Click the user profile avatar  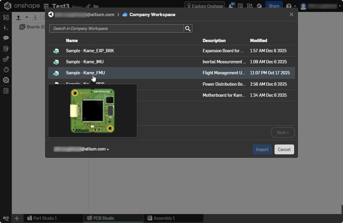pyautogui.click(x=303, y=6)
